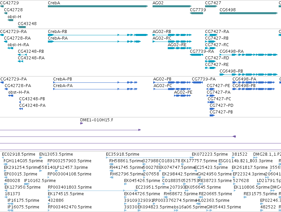The width and height of the screenshot is (281, 212).
Task: Open the AGO2-RE transcript label
Action: pyautogui.click(x=177, y=45)
